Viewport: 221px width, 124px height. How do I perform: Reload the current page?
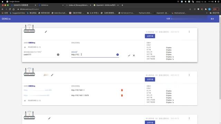point(10,9)
